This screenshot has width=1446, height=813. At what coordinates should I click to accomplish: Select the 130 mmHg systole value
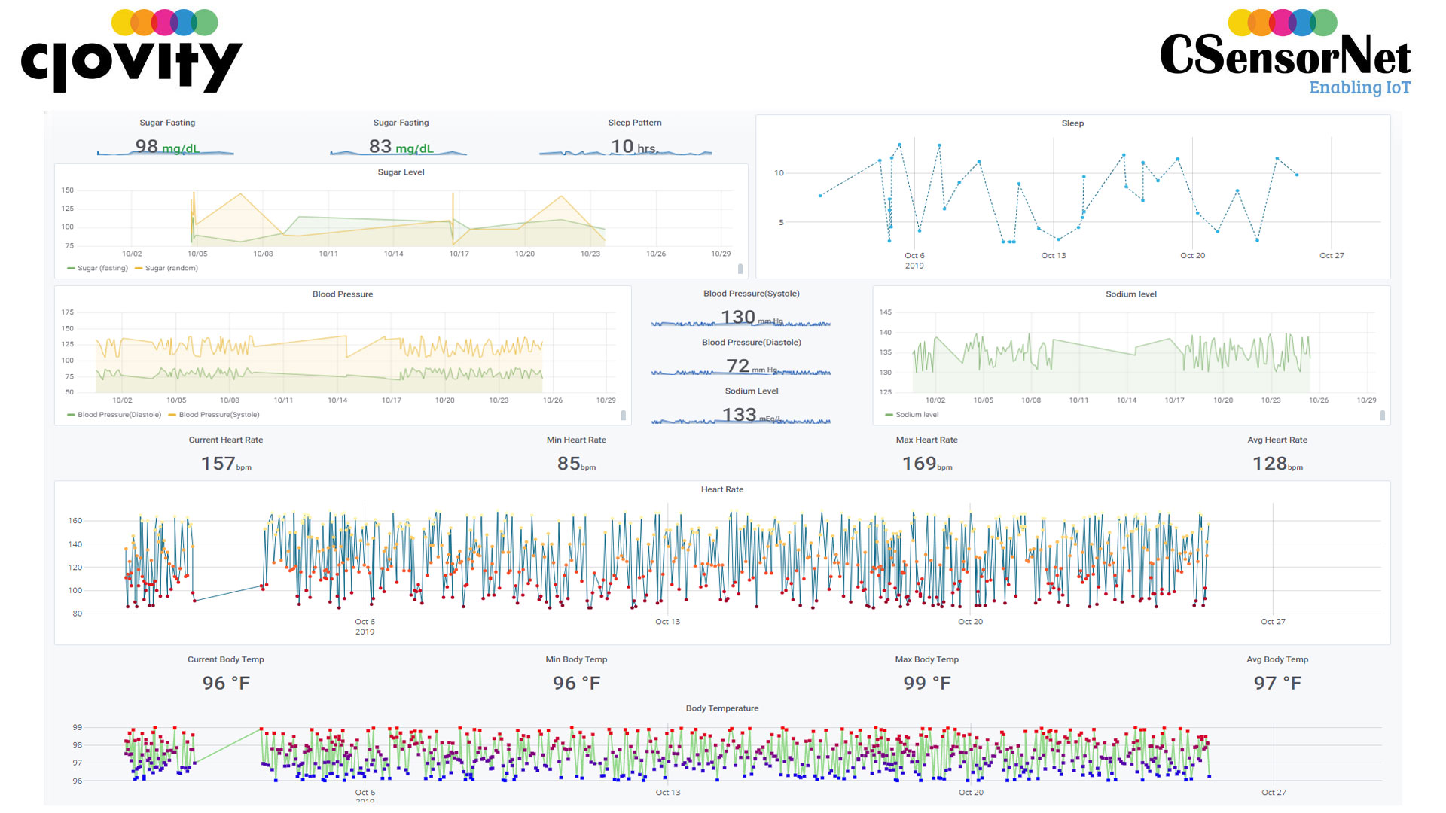click(x=752, y=318)
